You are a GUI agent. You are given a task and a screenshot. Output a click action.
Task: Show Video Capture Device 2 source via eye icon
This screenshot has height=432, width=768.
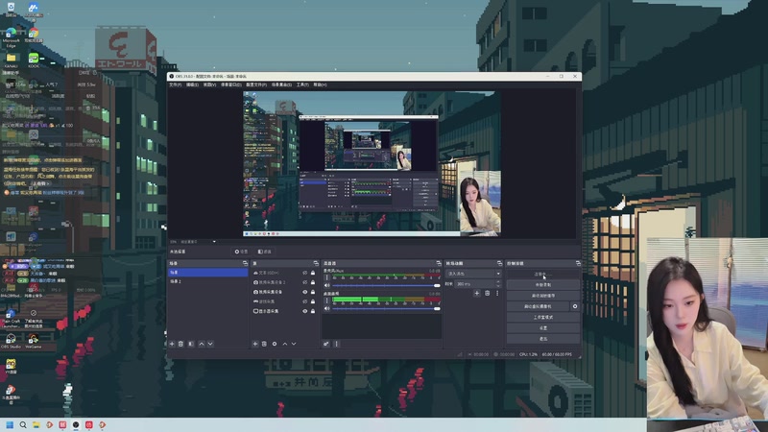coord(304,282)
